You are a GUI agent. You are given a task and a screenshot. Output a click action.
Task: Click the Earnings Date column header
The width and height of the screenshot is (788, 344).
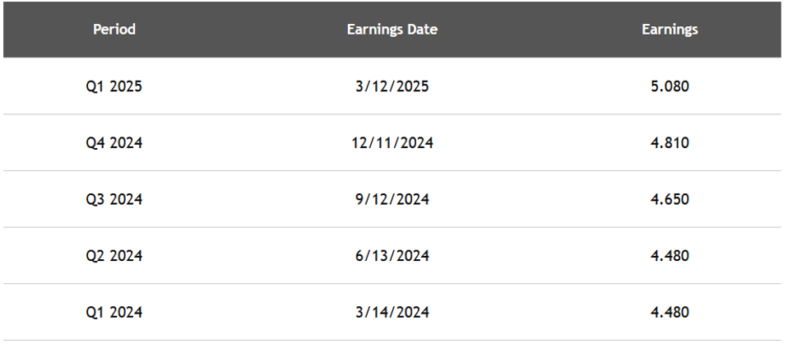(392, 30)
